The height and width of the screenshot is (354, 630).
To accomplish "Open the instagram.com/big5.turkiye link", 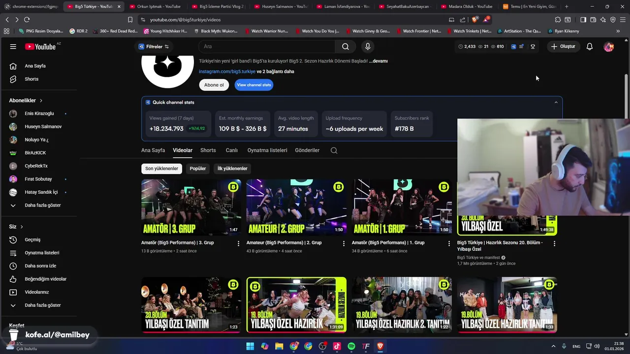I will click(227, 72).
